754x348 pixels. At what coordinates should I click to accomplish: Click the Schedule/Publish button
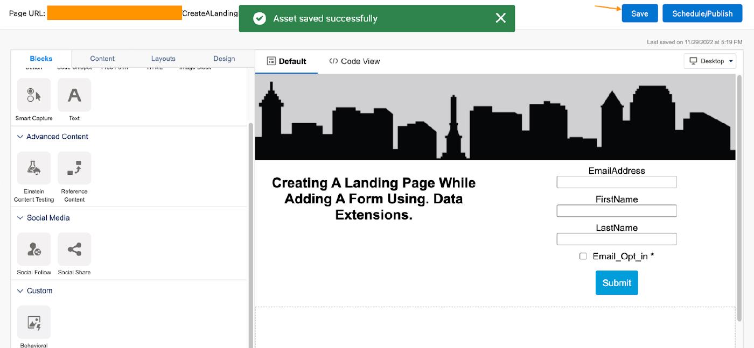point(702,13)
